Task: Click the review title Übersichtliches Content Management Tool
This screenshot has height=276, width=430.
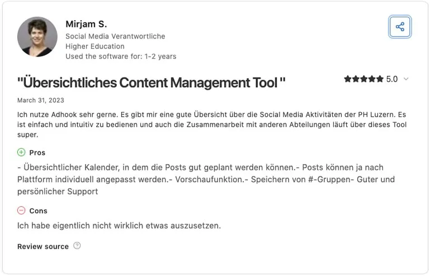Action: click(152, 83)
